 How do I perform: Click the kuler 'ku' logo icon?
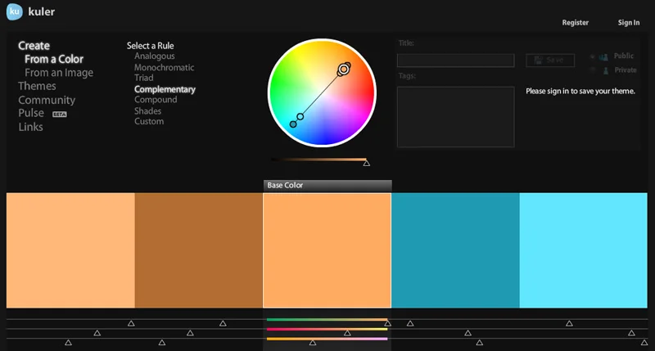(14, 11)
